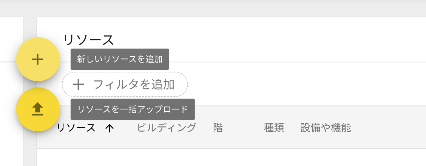Sort by the 設備や機能 column header

tap(326, 128)
